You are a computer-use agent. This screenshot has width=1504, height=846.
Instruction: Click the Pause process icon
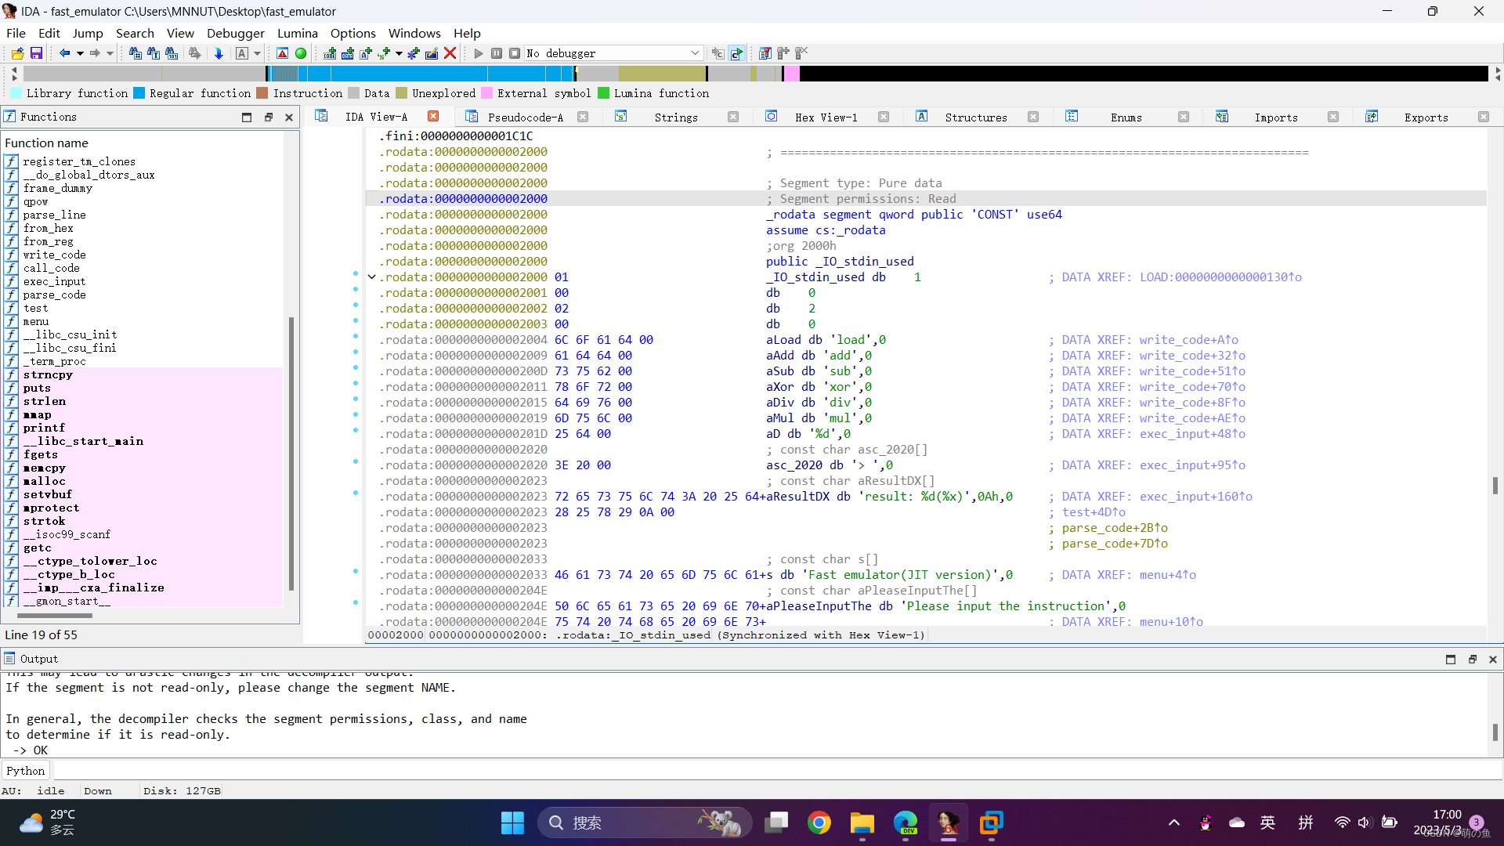pyautogui.click(x=497, y=53)
